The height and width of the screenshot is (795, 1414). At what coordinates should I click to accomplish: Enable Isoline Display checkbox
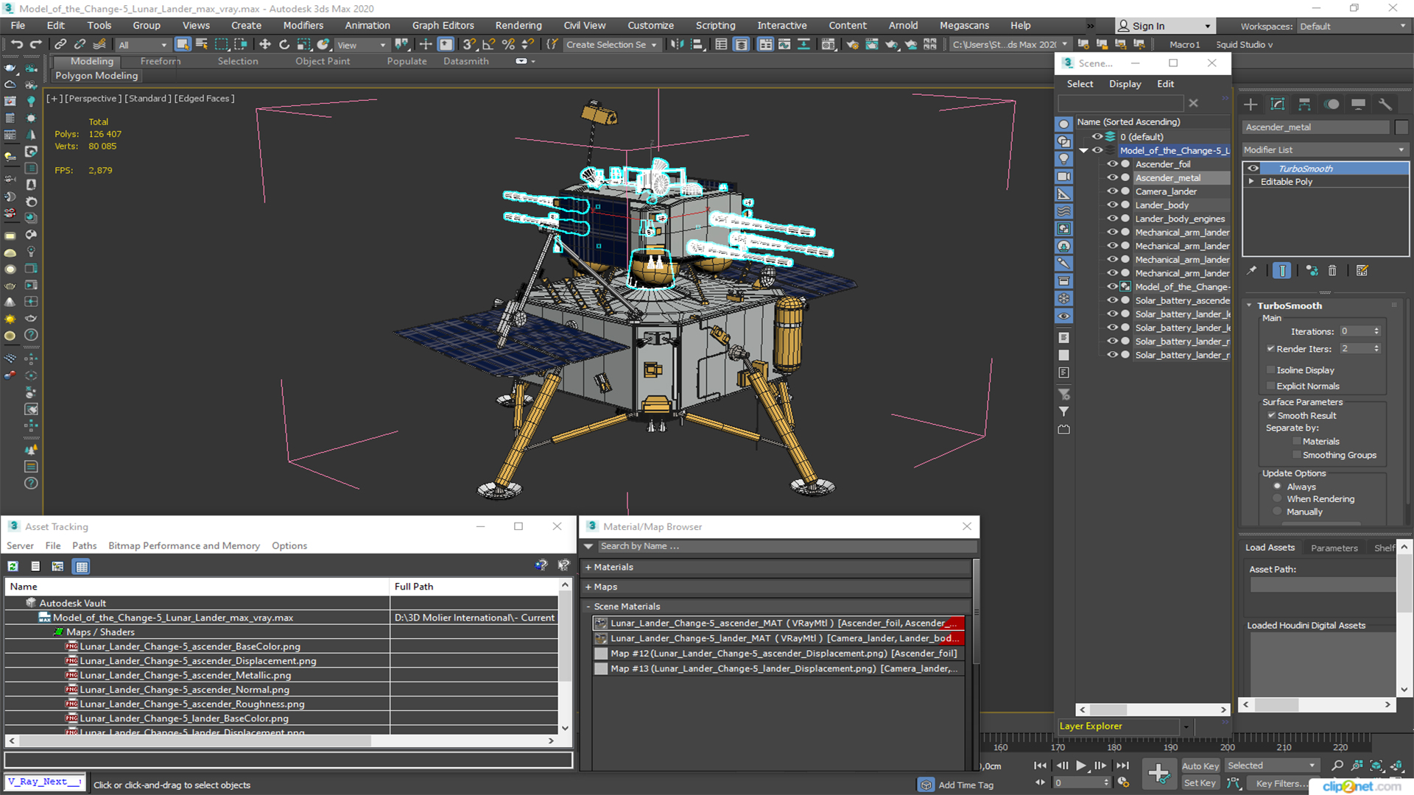click(1270, 370)
